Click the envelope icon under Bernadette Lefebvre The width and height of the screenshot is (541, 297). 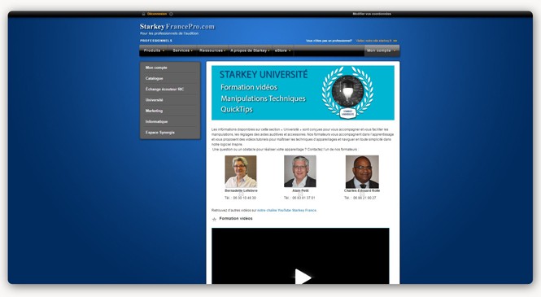241,194
